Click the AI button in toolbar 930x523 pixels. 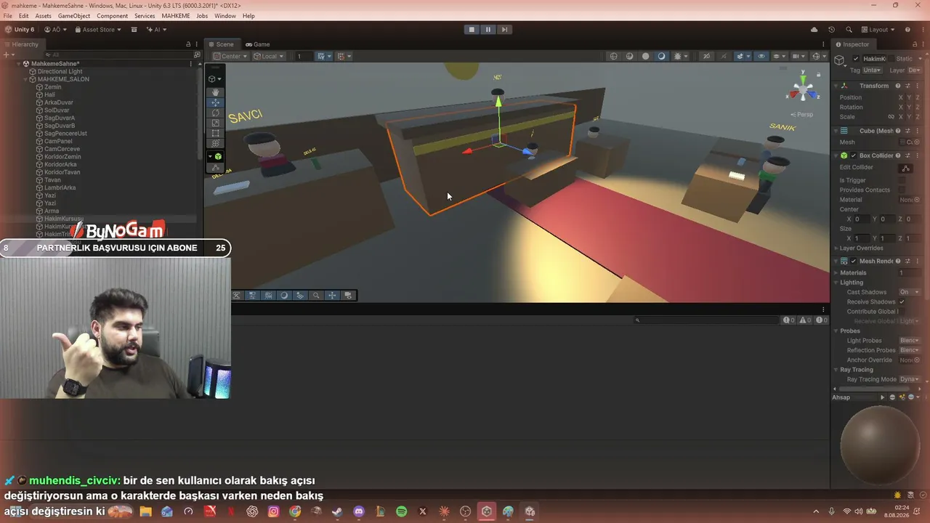[x=156, y=30]
